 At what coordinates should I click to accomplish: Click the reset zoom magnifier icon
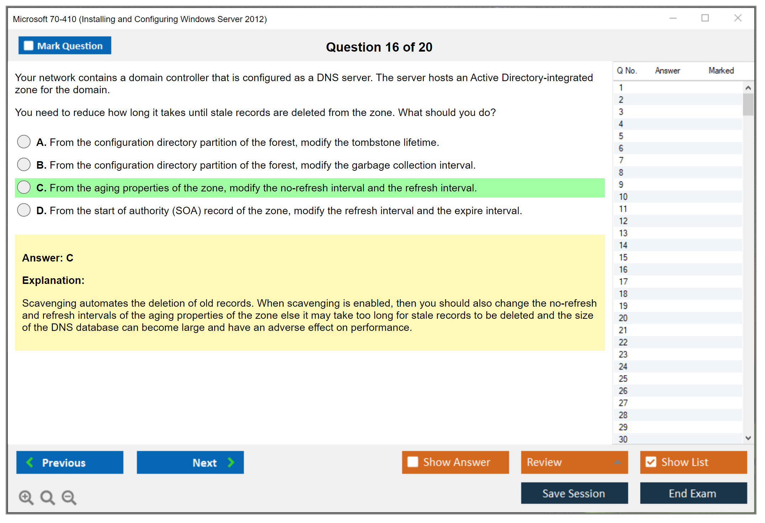click(47, 497)
